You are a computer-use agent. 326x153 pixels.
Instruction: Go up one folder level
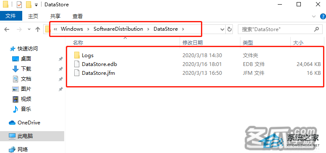38,29
